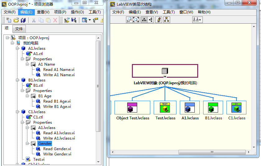Collapse the B1 Age property folder
Image resolution: width=261 pixels, height=166 pixels.
click(x=27, y=96)
